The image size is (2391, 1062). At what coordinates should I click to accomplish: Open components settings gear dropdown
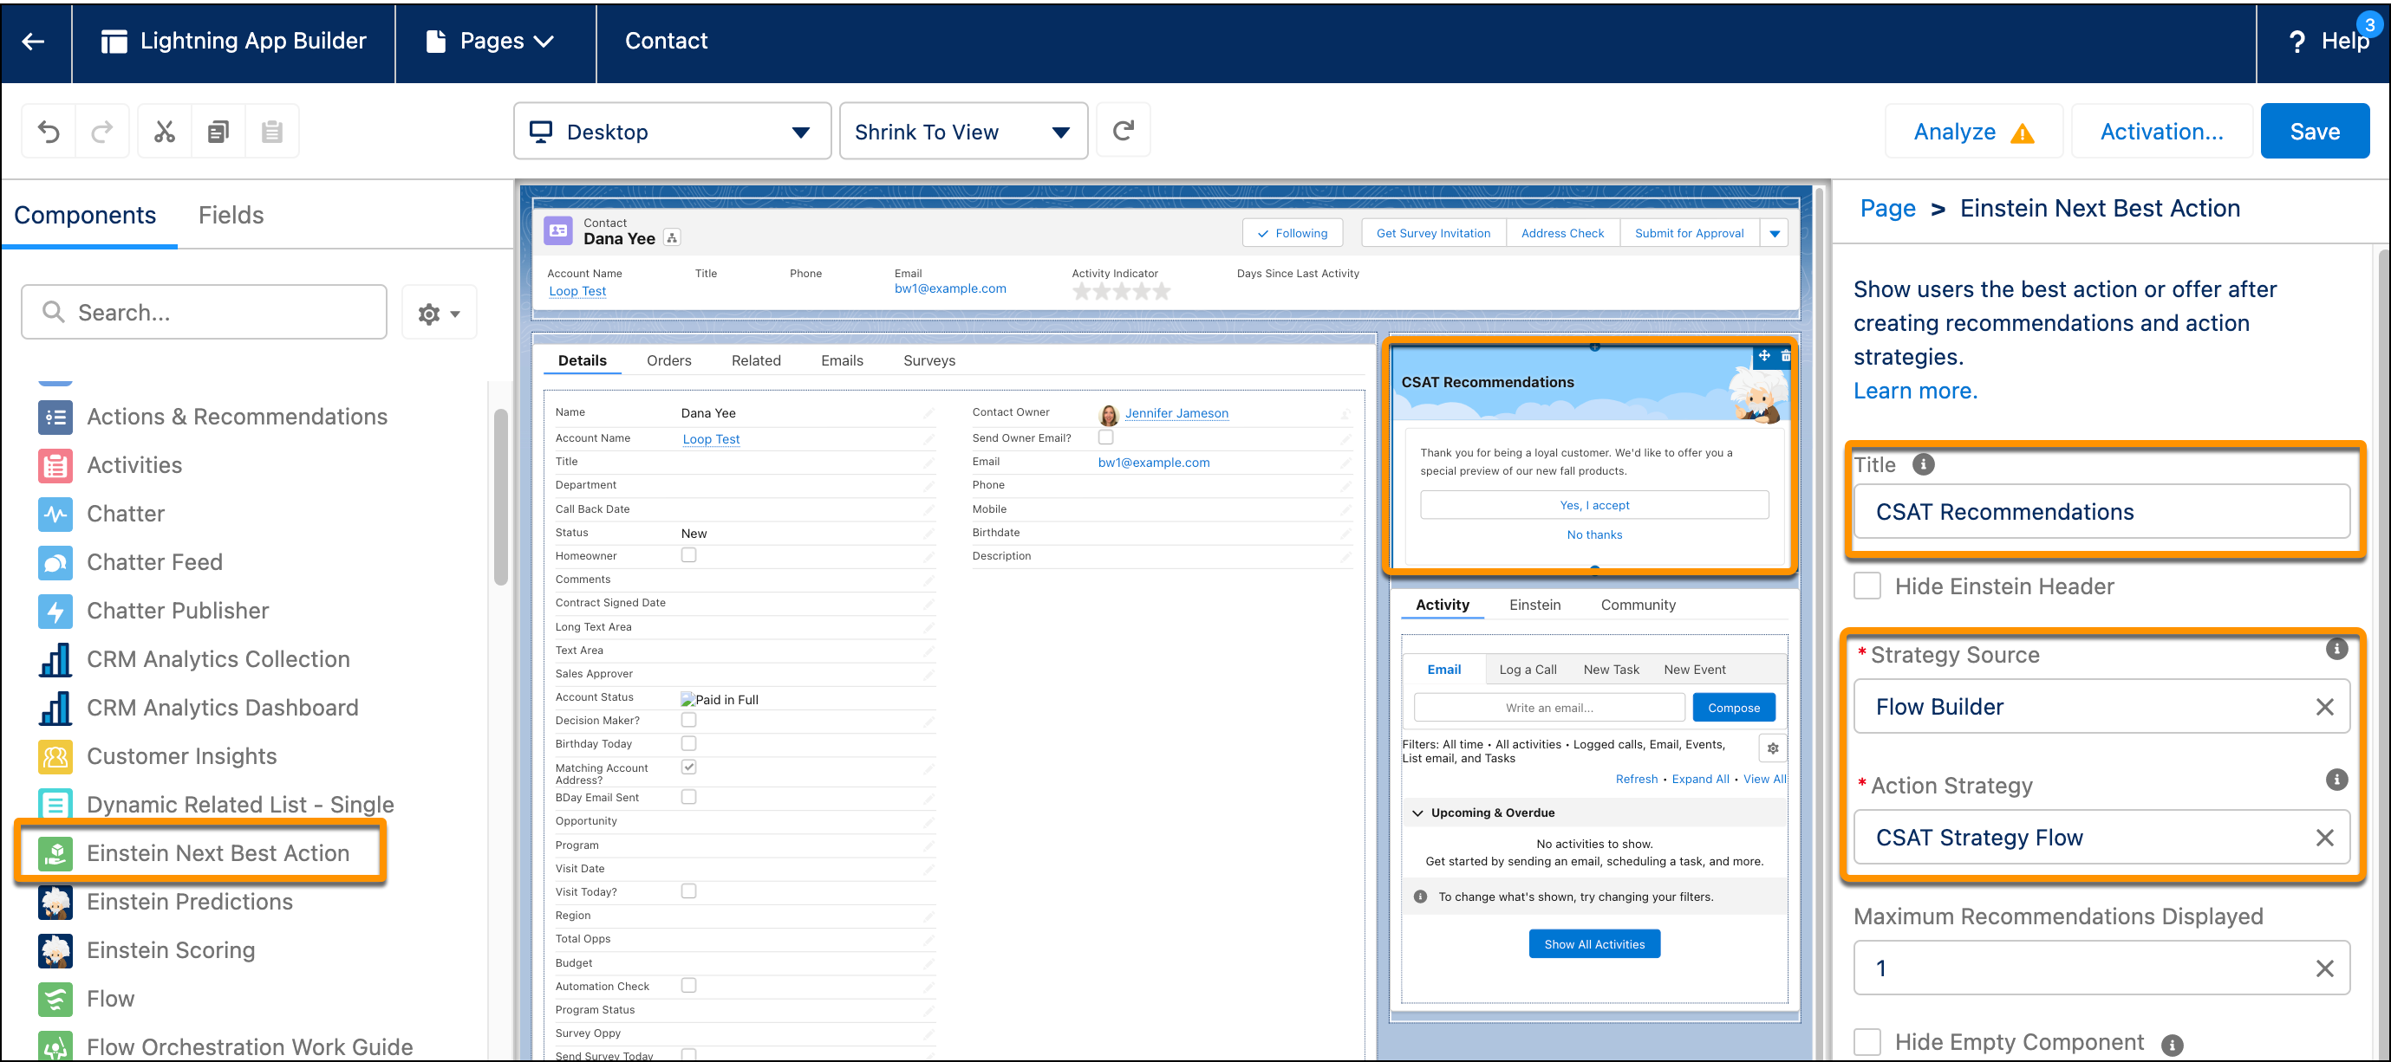439,314
